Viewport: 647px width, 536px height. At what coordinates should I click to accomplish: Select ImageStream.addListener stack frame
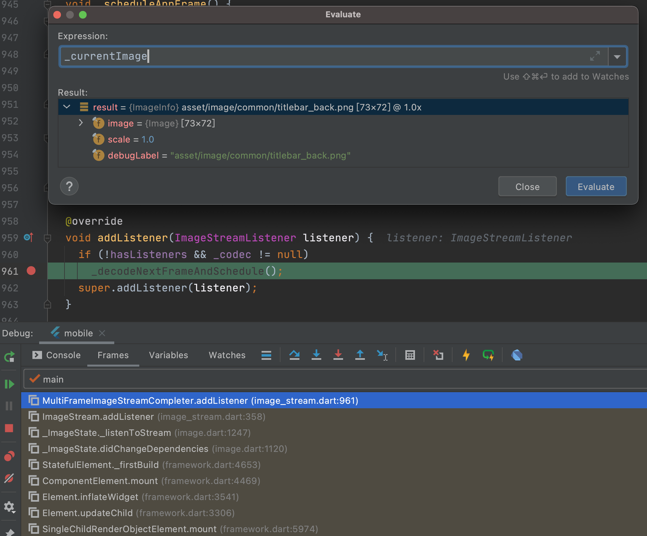click(x=334, y=417)
